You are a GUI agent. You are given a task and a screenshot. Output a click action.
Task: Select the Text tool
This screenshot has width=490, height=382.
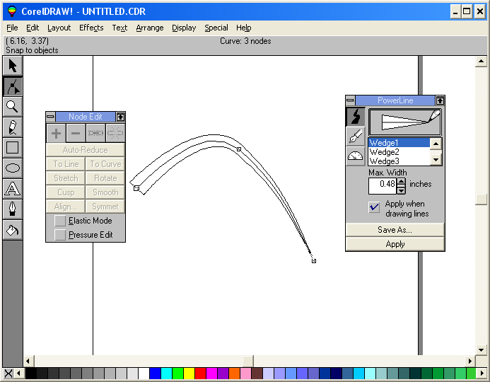click(13, 189)
